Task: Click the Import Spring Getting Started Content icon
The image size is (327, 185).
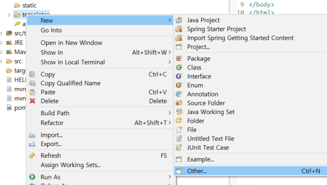Action: (x=179, y=38)
